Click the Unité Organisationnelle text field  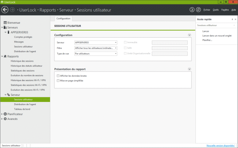pyautogui.click(x=170, y=54)
